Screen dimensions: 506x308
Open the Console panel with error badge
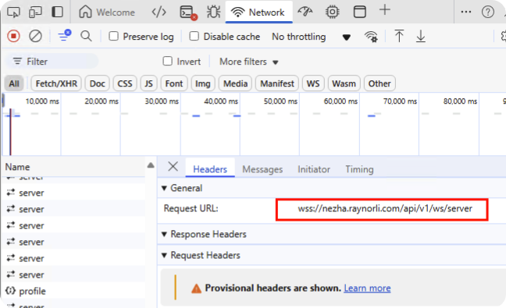point(188,12)
